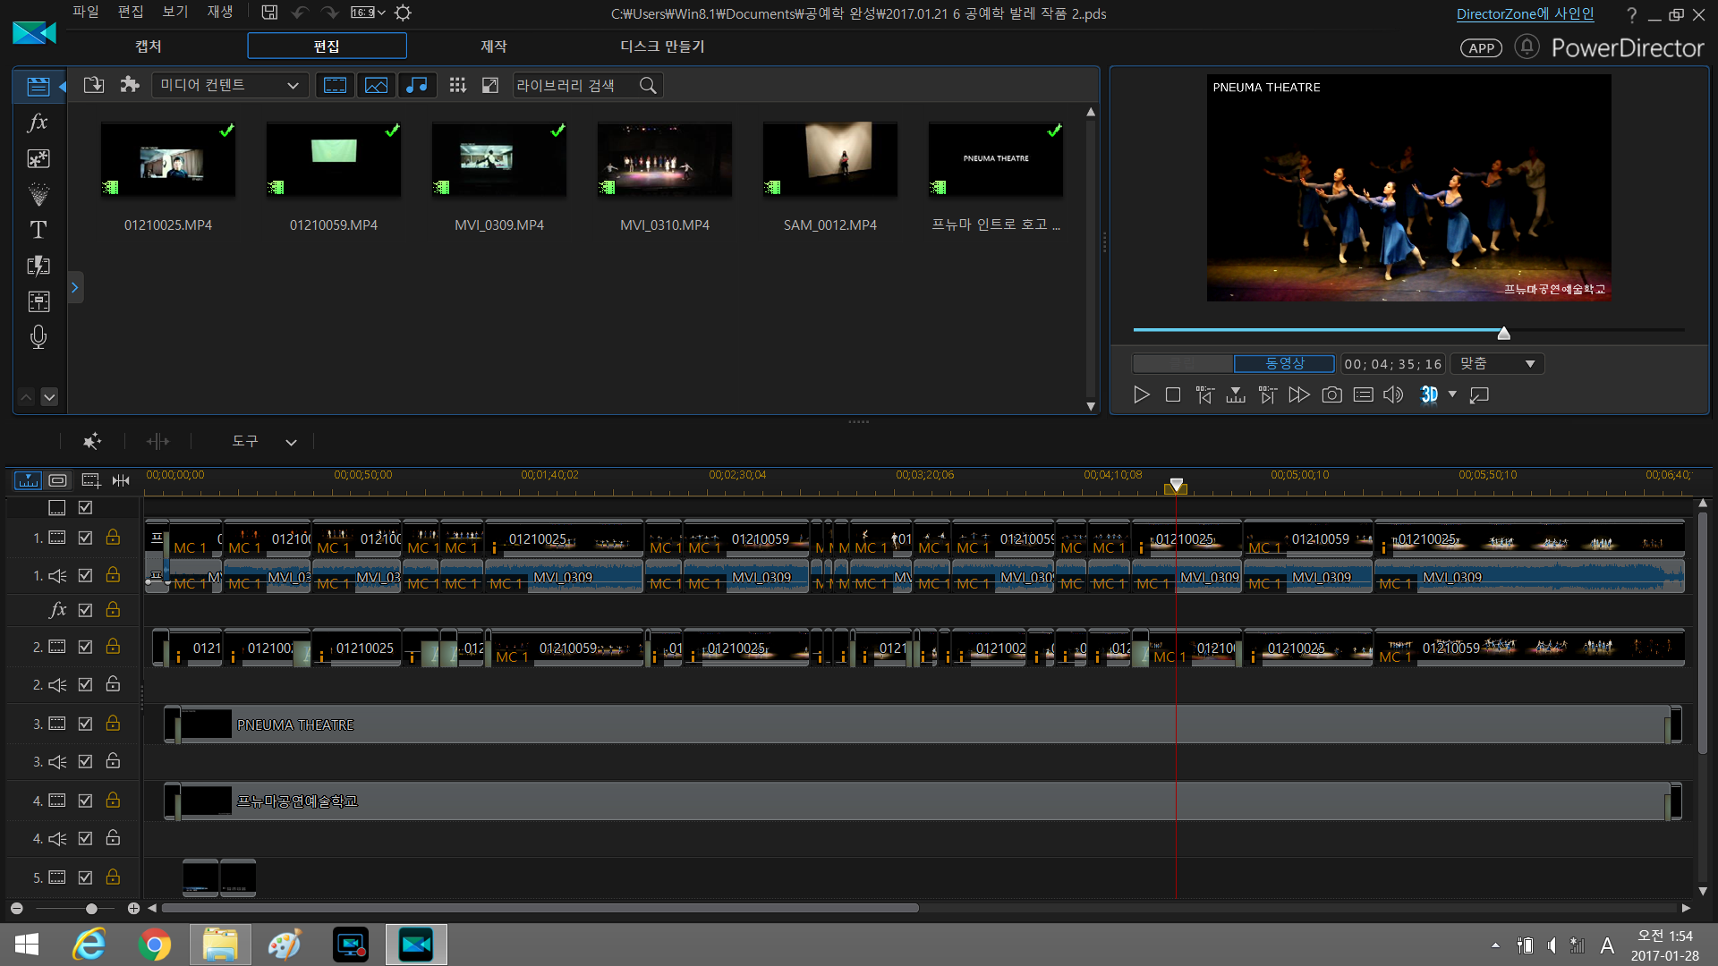This screenshot has width=1718, height=966.
Task: Click the APP button
Action: [x=1481, y=48]
